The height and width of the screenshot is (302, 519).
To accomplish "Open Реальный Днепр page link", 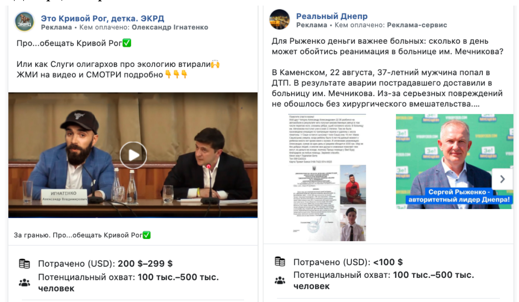I will pos(331,16).
